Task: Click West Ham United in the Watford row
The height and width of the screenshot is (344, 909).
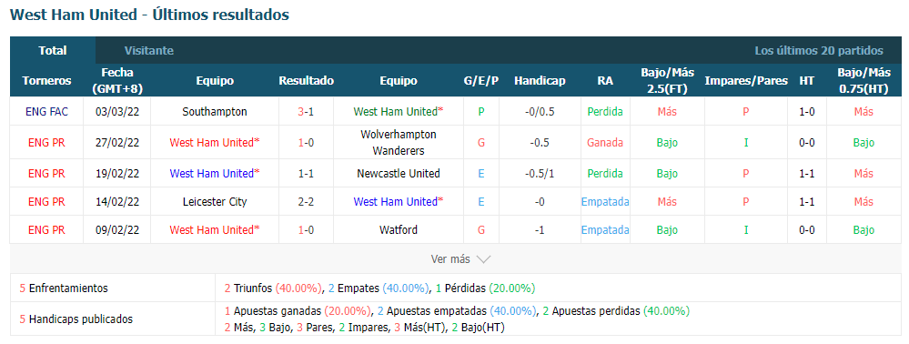Action: click(215, 229)
